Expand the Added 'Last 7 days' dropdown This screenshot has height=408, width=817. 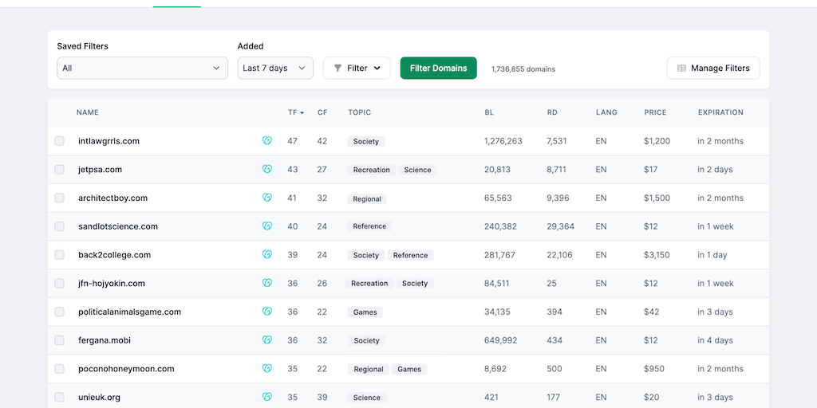(274, 69)
